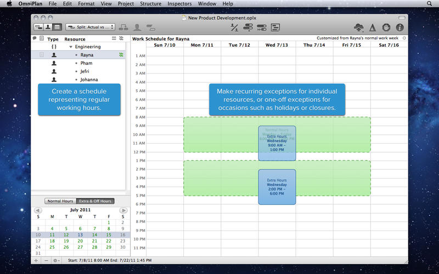Switch to Calendar view in toolbar

[57, 27]
